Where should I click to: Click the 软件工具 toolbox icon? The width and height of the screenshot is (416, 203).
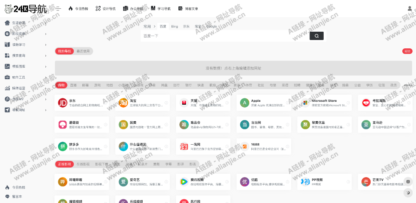(7, 77)
